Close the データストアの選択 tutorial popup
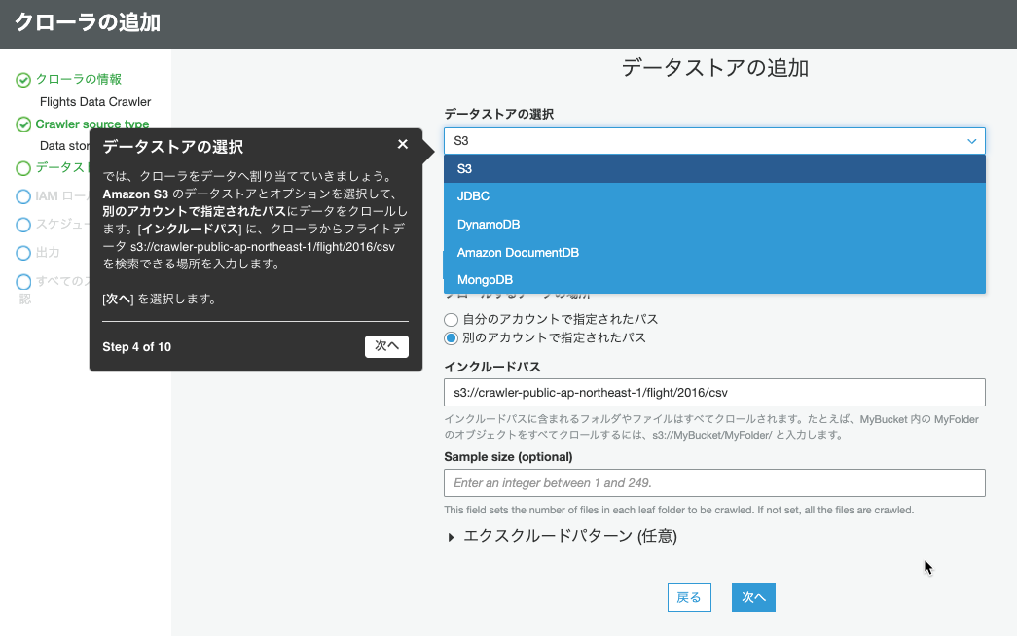This screenshot has width=1017, height=636. pos(403,144)
